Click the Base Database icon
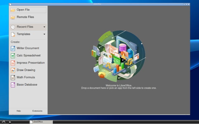199x124 pixels. [x=13, y=85]
